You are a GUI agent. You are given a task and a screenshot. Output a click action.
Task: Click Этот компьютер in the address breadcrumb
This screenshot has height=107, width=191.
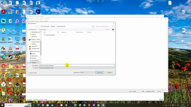pos(45,26)
